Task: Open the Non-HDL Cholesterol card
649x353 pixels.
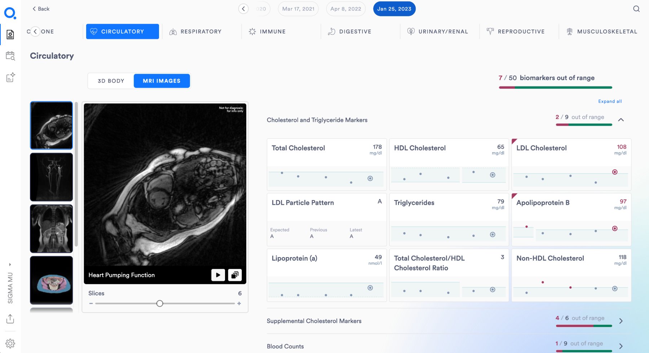Action: point(571,275)
